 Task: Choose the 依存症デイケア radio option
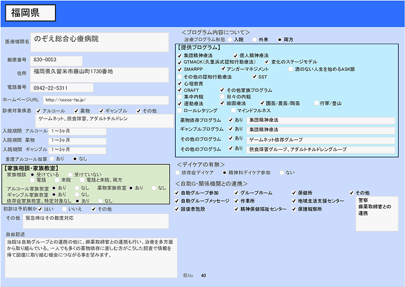click(177, 172)
